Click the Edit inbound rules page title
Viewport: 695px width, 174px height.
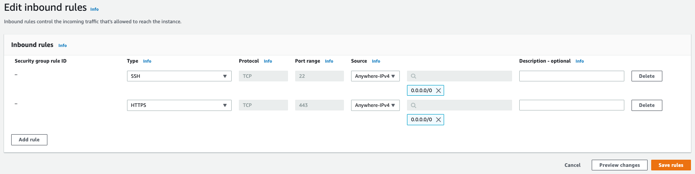click(x=45, y=8)
